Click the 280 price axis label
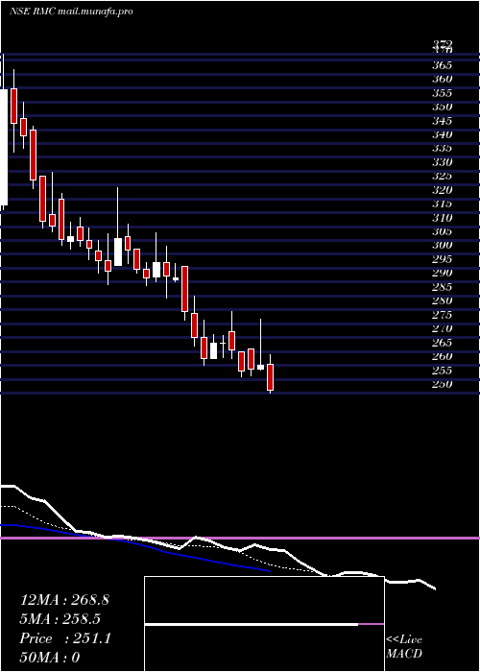Viewport: 480px width, 672px height. click(443, 300)
